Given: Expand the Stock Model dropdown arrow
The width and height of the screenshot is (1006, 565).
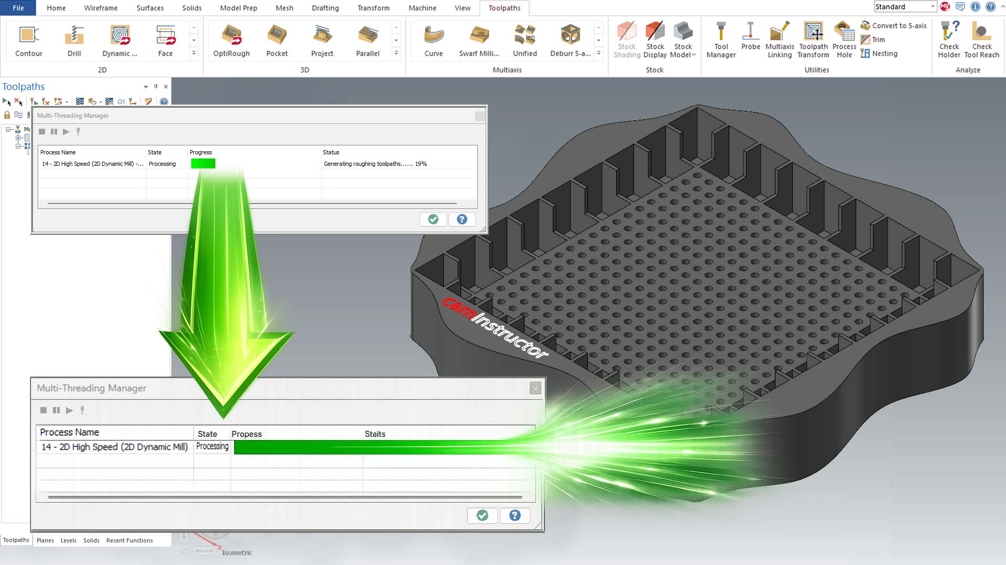Looking at the screenshot, I should (x=694, y=55).
